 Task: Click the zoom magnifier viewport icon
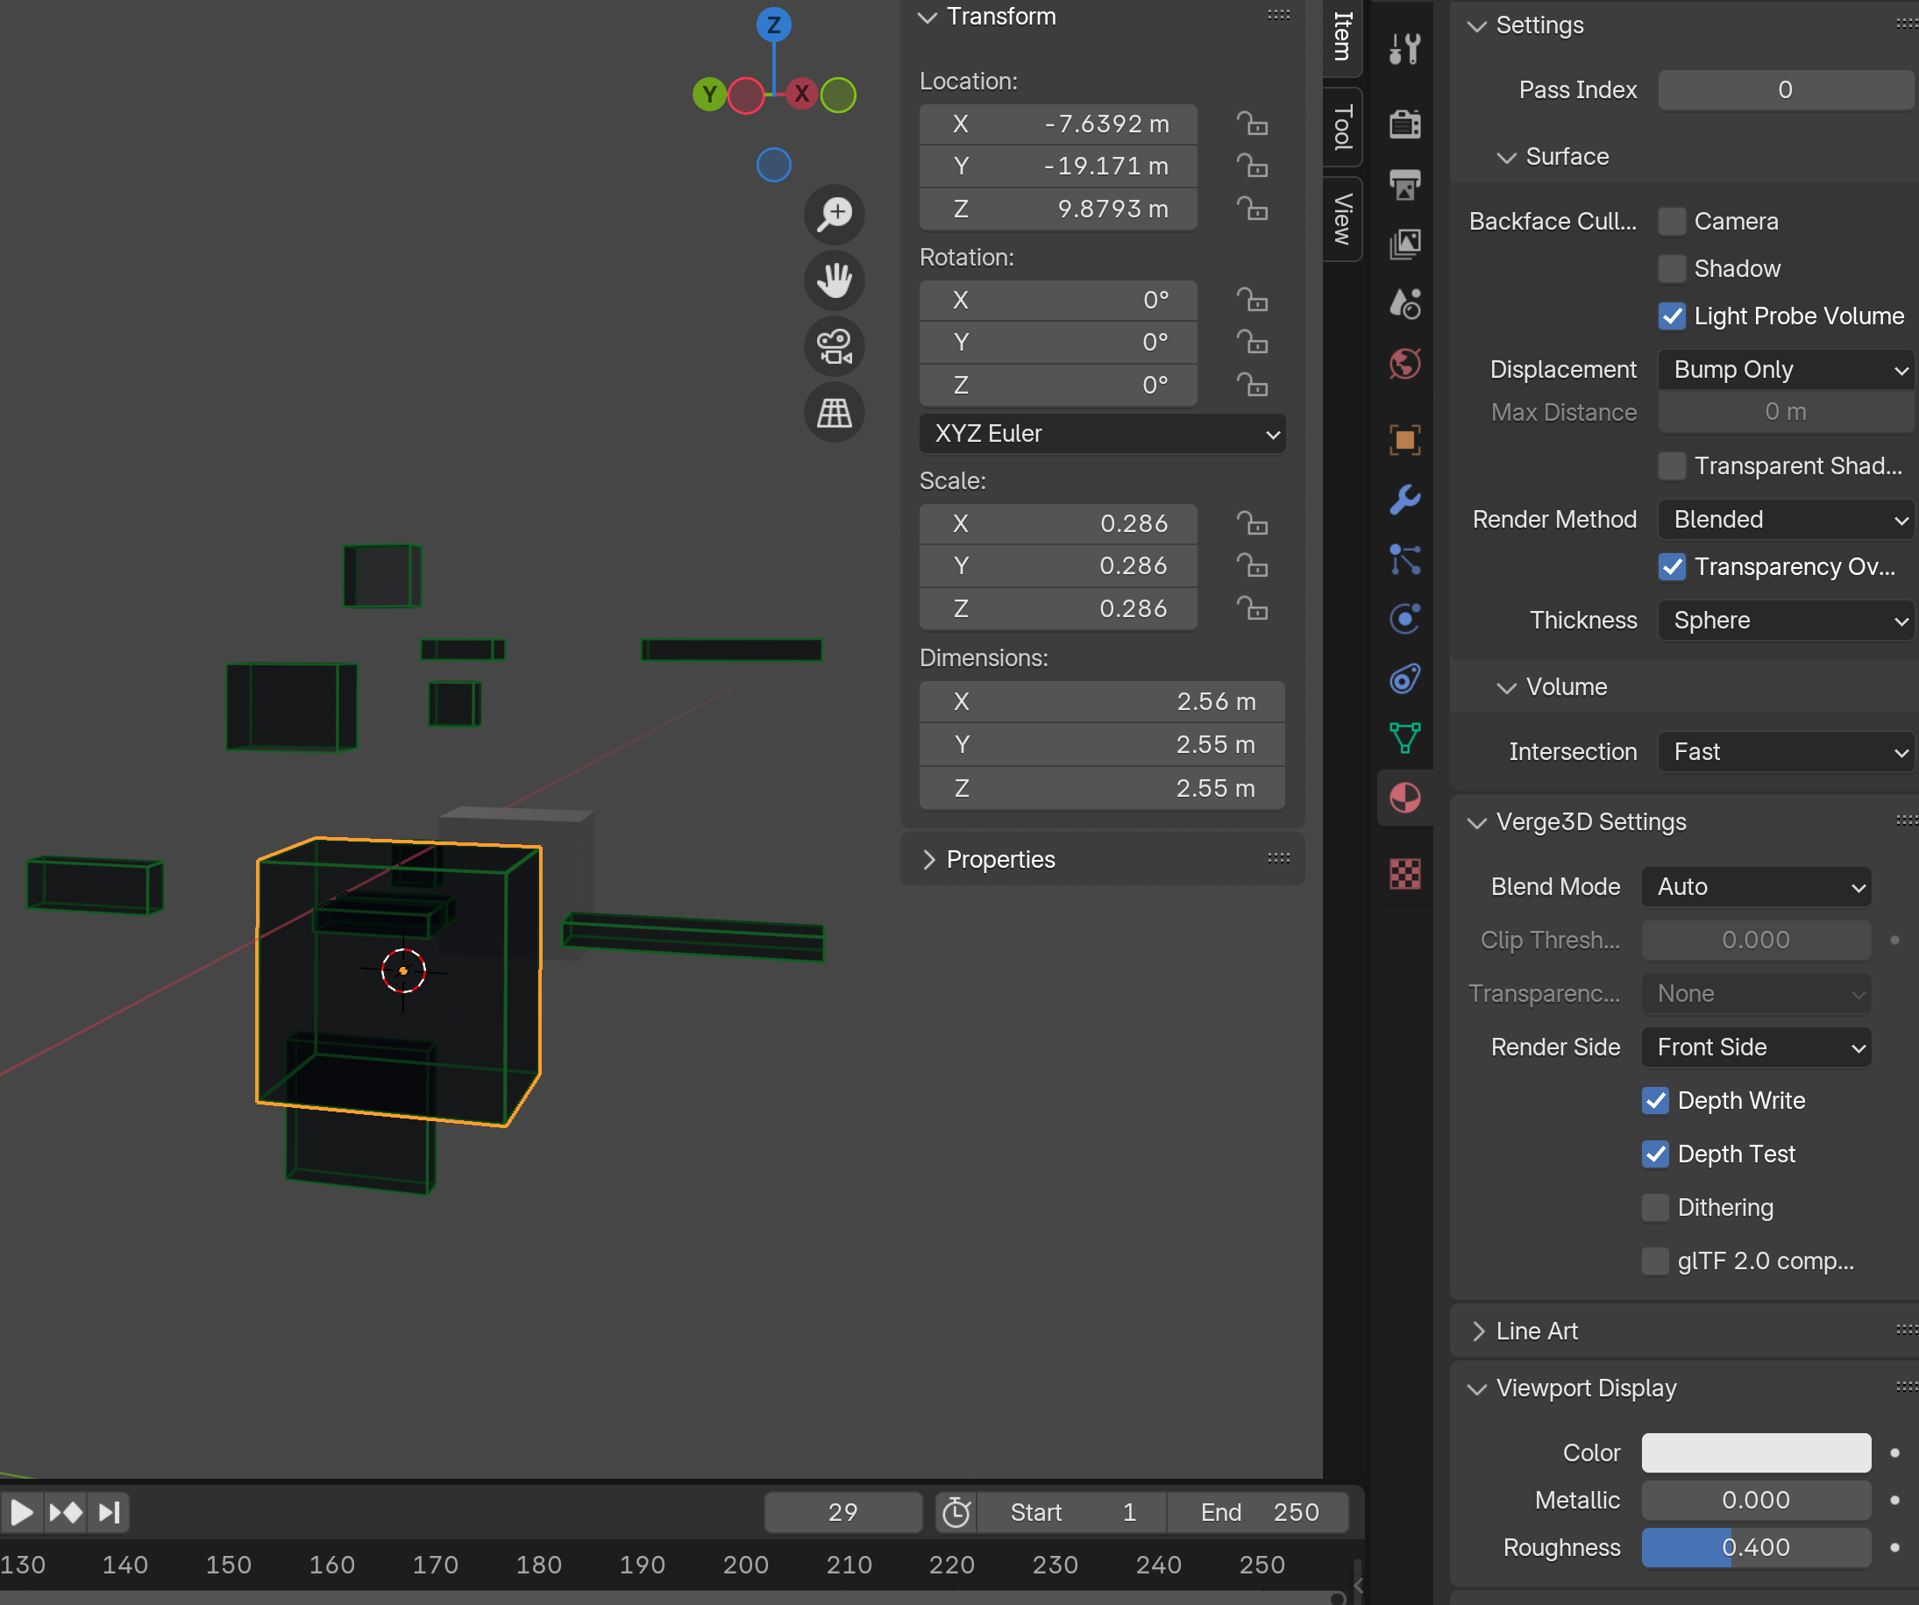click(834, 215)
